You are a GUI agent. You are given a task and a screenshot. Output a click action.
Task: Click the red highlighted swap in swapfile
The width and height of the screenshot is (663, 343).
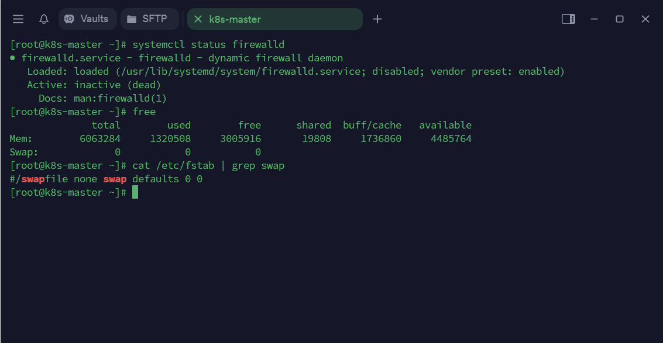(x=33, y=179)
